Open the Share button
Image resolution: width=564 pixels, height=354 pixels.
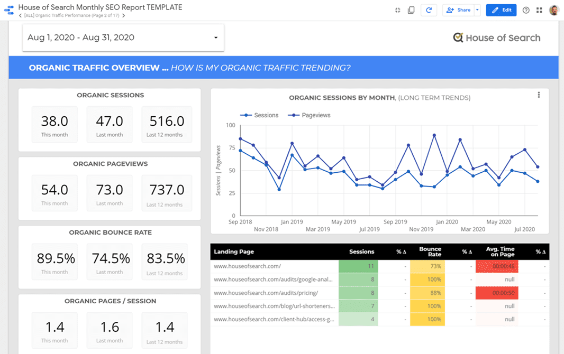pos(458,10)
